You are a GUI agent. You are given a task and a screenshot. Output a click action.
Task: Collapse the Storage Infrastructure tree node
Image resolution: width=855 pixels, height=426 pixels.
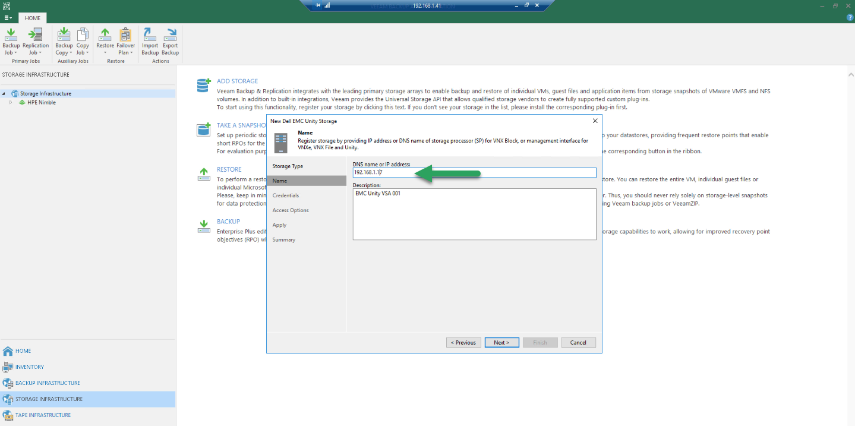[4, 93]
